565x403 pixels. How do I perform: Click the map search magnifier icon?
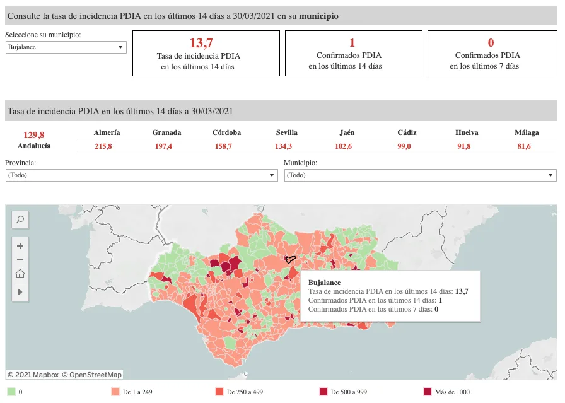coord(20,219)
